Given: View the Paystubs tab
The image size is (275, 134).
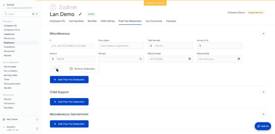Looking at the screenshot, I should pos(171,21).
